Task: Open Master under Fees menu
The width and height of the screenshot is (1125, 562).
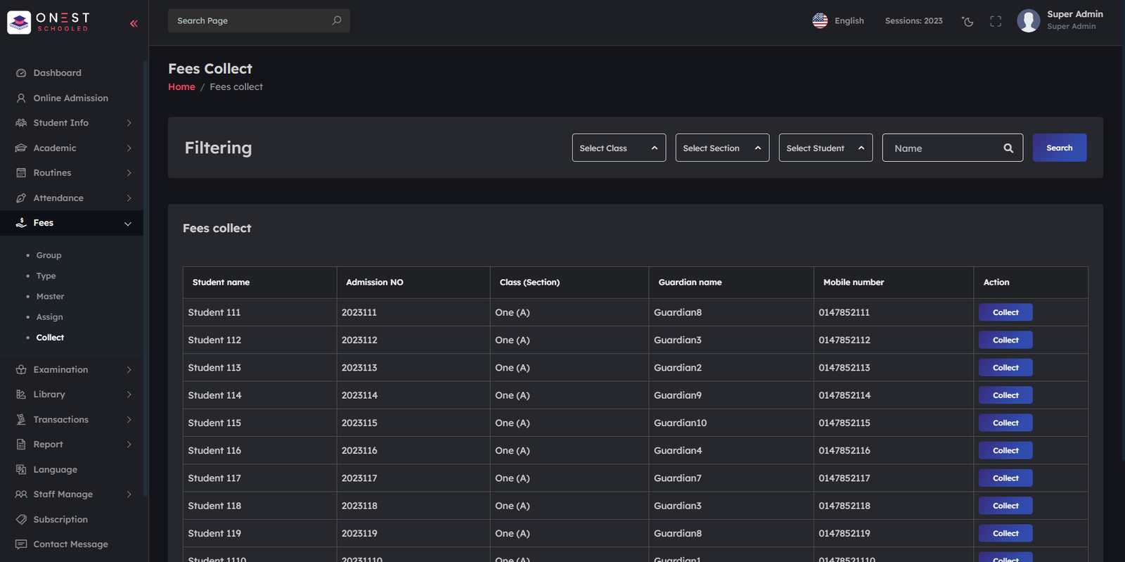Action: [50, 297]
